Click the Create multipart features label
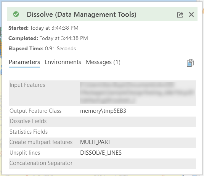Viewport: 204px width, 176px height. [41, 142]
